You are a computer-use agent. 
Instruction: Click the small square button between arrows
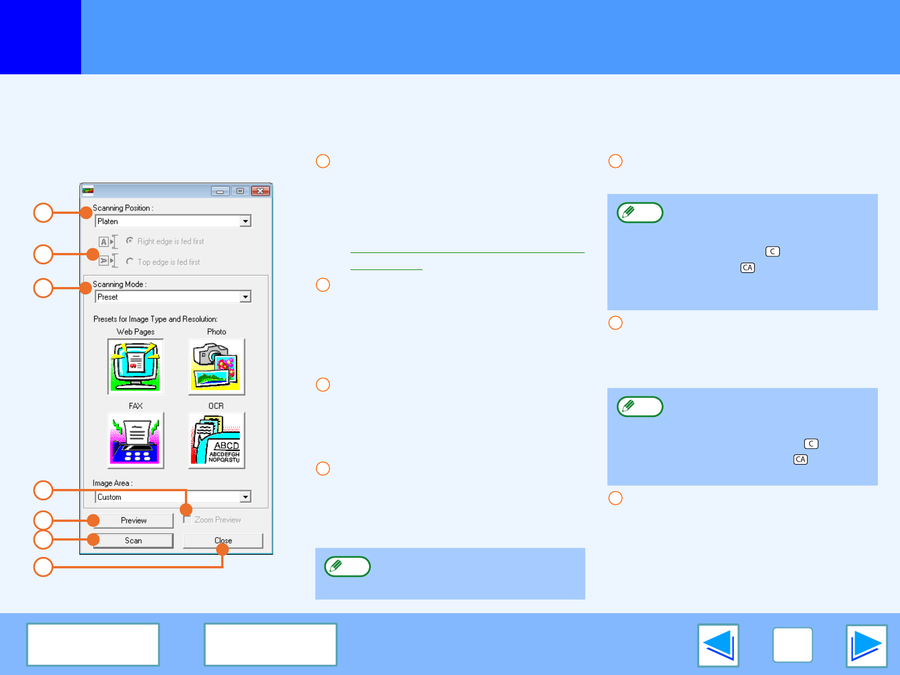point(792,645)
